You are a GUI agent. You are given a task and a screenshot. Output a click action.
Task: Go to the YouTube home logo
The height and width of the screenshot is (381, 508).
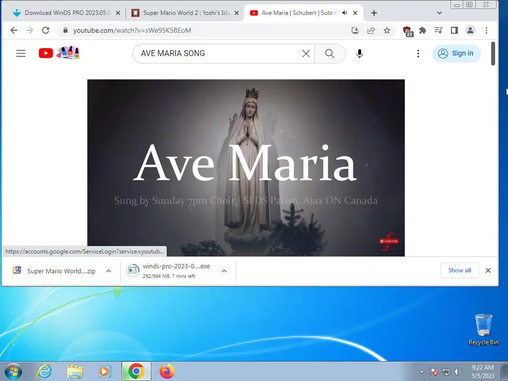59,53
